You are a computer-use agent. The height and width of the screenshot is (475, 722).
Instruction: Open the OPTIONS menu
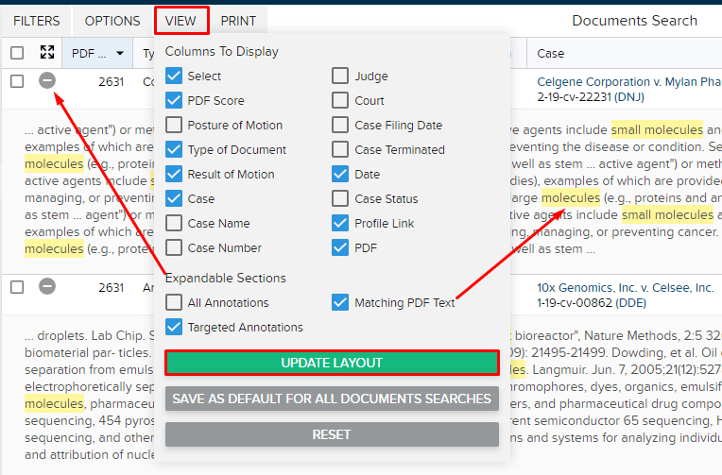click(x=112, y=21)
